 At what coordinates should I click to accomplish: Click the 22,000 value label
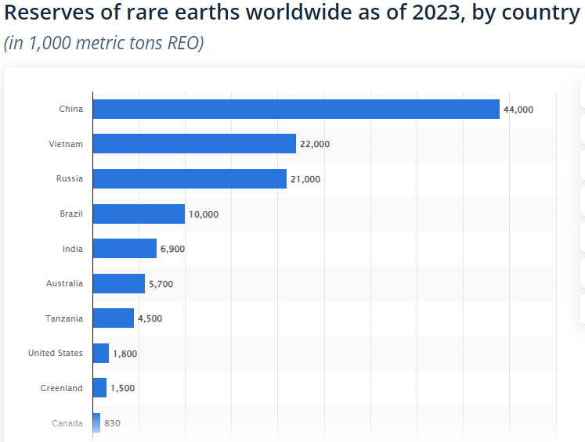click(315, 144)
